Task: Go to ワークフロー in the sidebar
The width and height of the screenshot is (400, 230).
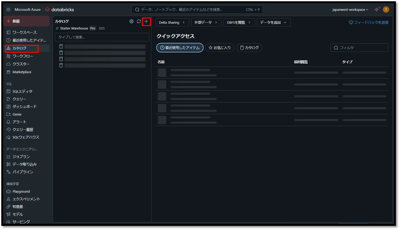Action: pos(23,56)
